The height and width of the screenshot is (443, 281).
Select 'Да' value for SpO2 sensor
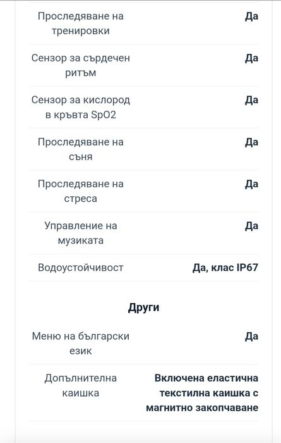[251, 100]
